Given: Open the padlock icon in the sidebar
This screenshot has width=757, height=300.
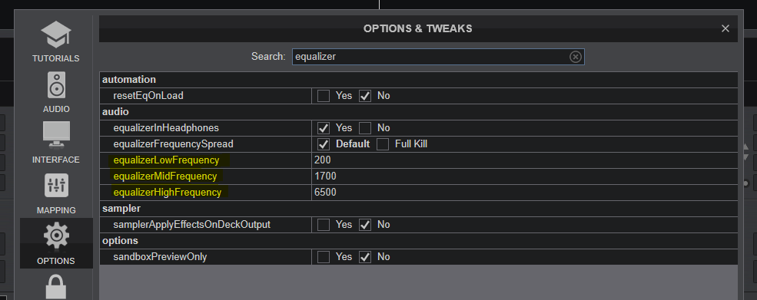Looking at the screenshot, I should (x=56, y=287).
